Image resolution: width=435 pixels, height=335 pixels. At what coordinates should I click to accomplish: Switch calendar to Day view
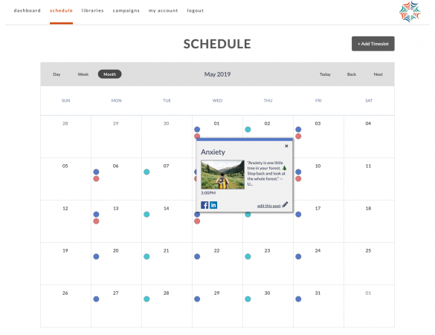(57, 74)
